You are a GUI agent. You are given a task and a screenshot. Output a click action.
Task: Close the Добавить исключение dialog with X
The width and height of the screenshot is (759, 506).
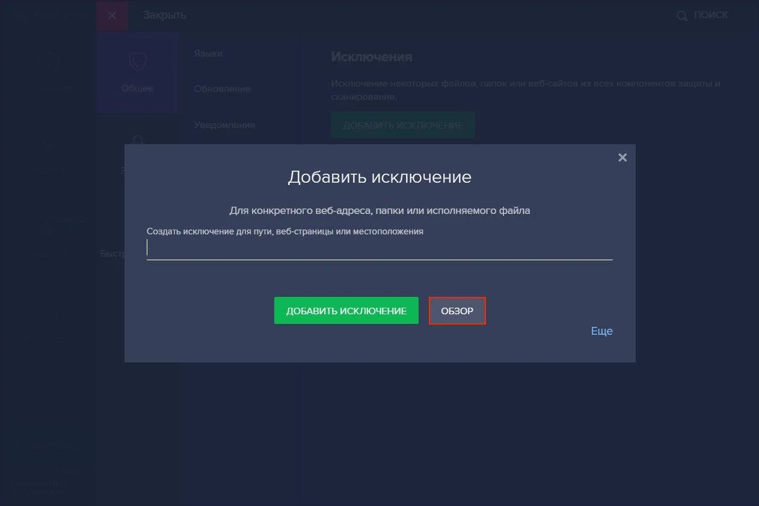(622, 157)
